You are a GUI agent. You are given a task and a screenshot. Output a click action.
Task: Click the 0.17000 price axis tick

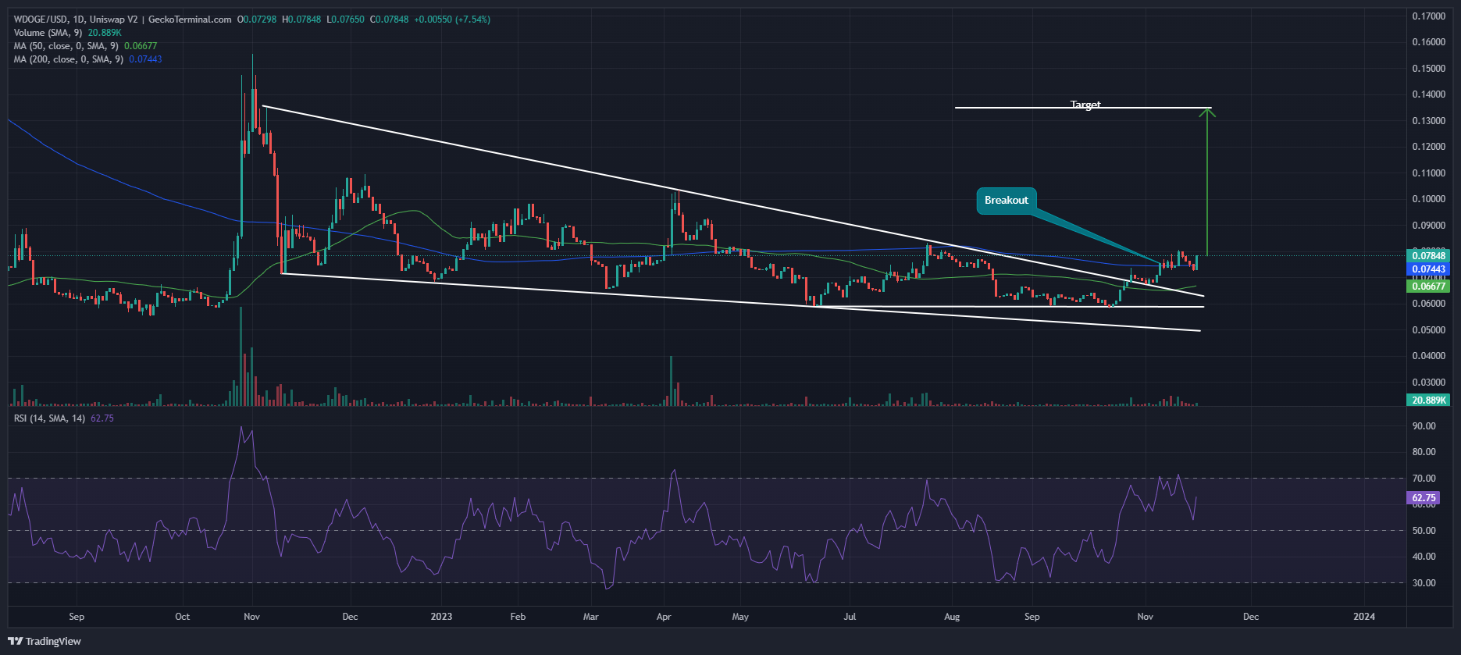pyautogui.click(x=1429, y=16)
